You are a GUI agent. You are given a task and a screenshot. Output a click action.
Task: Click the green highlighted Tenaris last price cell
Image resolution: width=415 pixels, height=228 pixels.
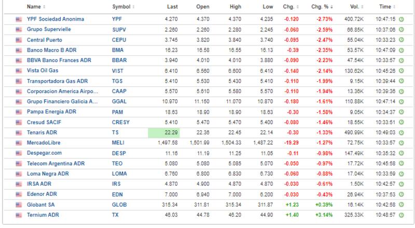[x=163, y=133]
